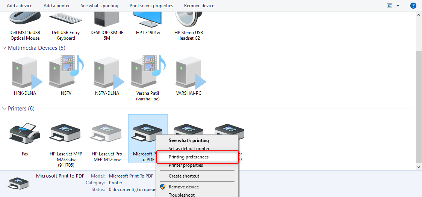Select the Dell MS116 USB Optical Mouse device

[x=25, y=25]
